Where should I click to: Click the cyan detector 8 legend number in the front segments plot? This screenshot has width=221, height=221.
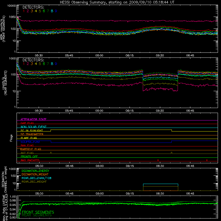point(52,11)
